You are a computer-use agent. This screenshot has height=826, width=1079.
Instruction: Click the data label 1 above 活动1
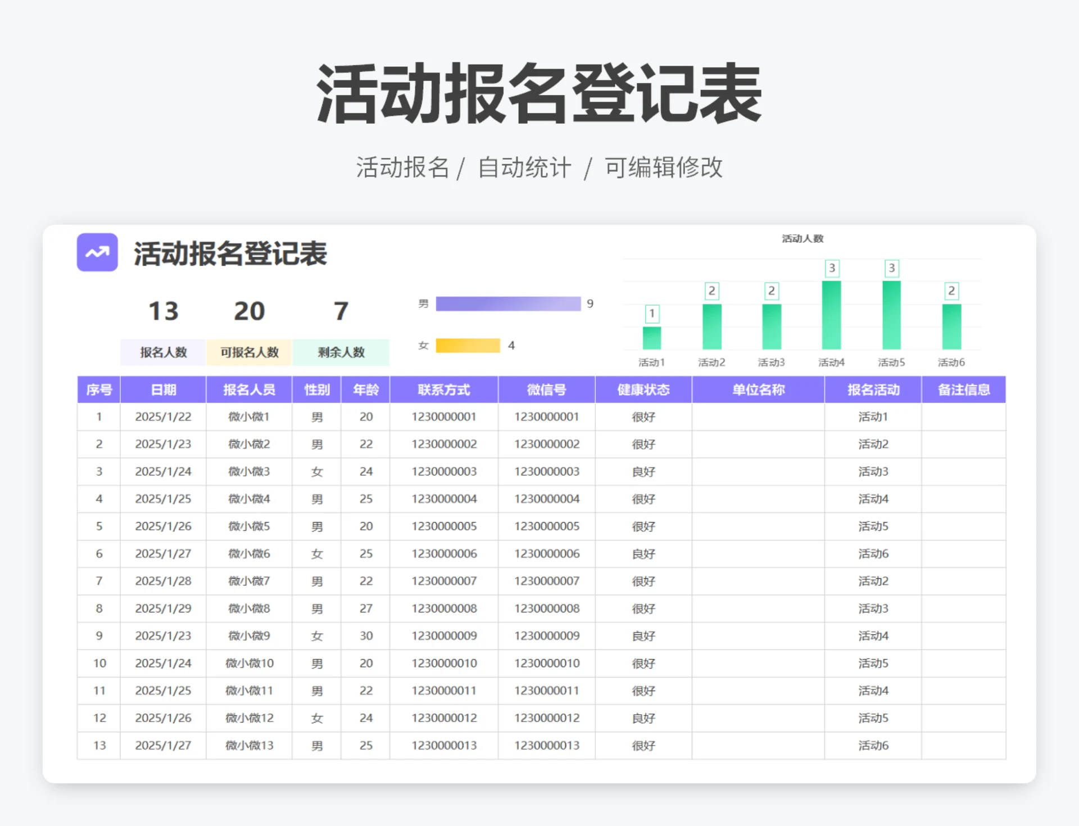(651, 315)
